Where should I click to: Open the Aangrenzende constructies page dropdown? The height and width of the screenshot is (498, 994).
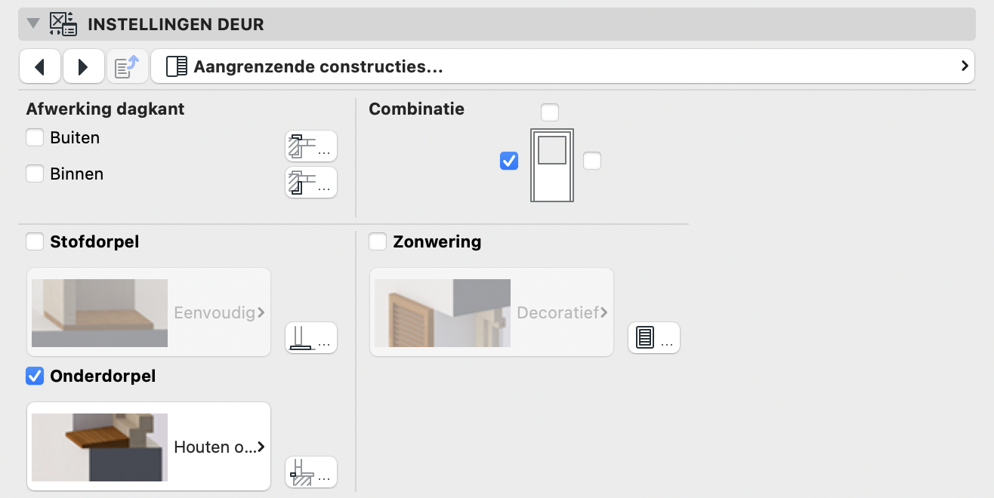tap(563, 66)
